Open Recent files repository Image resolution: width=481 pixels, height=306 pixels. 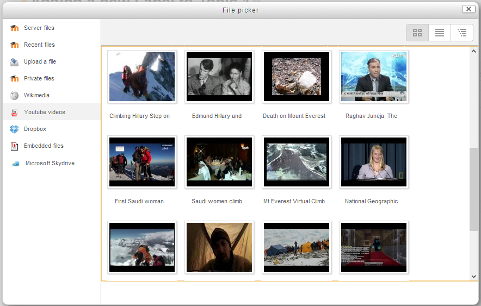click(x=39, y=45)
